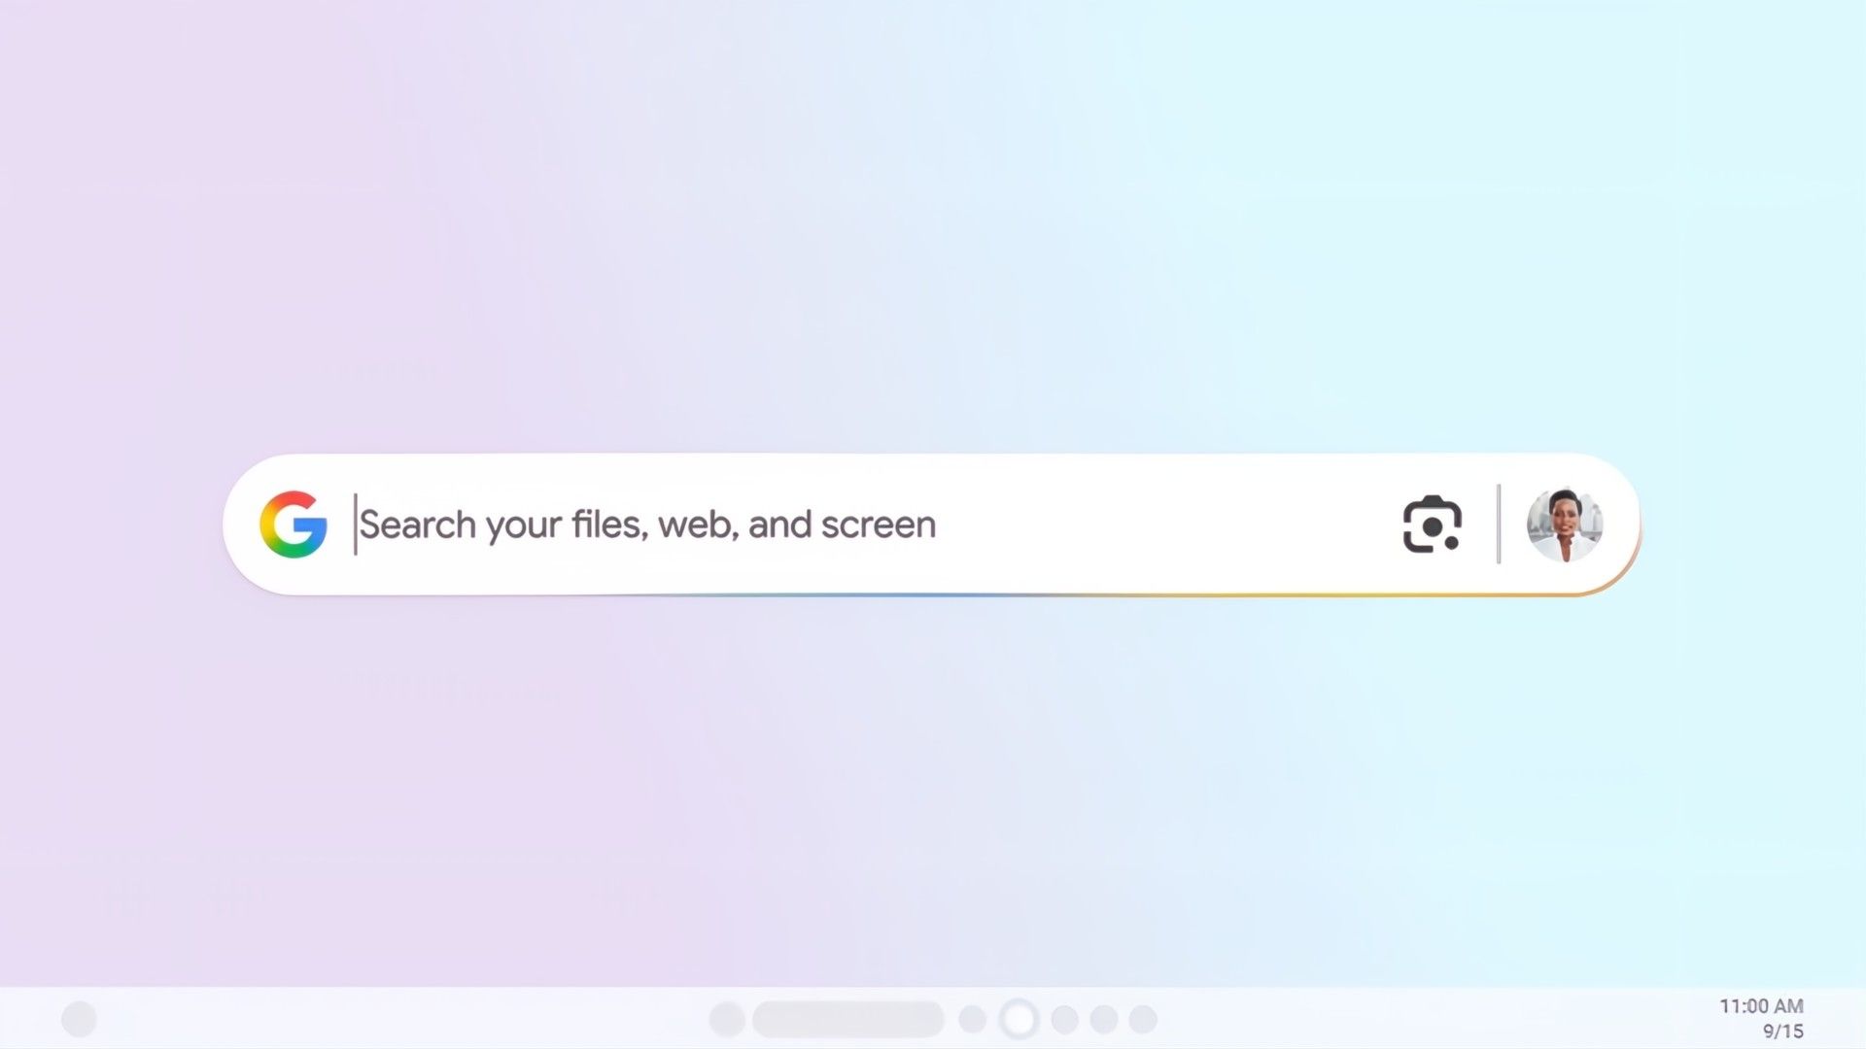Image resolution: width=1866 pixels, height=1049 pixels.
Task: Click the second circle right of ring icon
Action: pyautogui.click(x=1104, y=1019)
